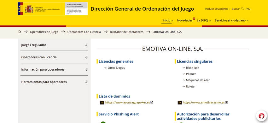Select Herramientas para operadores in the sidebar
The width and height of the screenshot is (268, 123).
pyautogui.click(x=44, y=82)
